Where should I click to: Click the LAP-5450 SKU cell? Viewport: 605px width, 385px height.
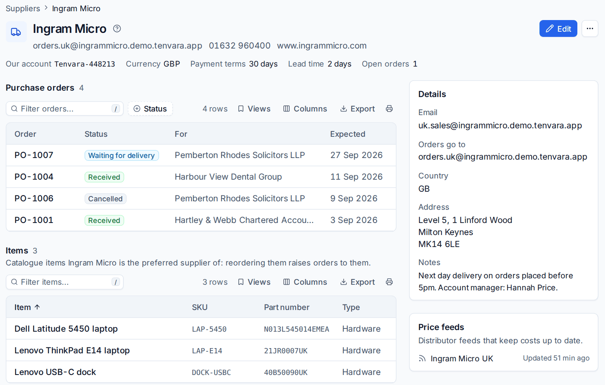209,329
